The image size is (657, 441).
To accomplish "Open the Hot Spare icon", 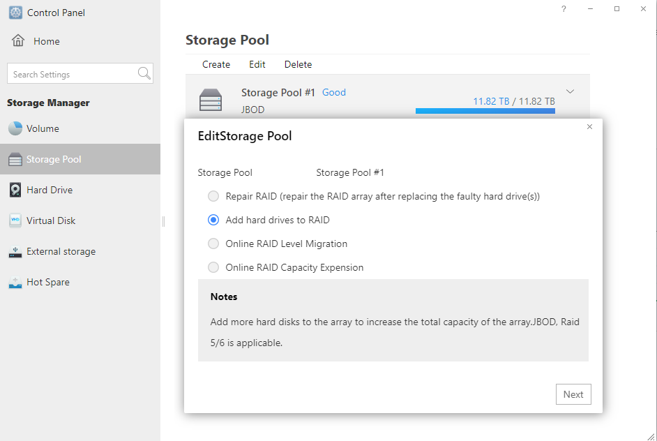I will point(15,282).
